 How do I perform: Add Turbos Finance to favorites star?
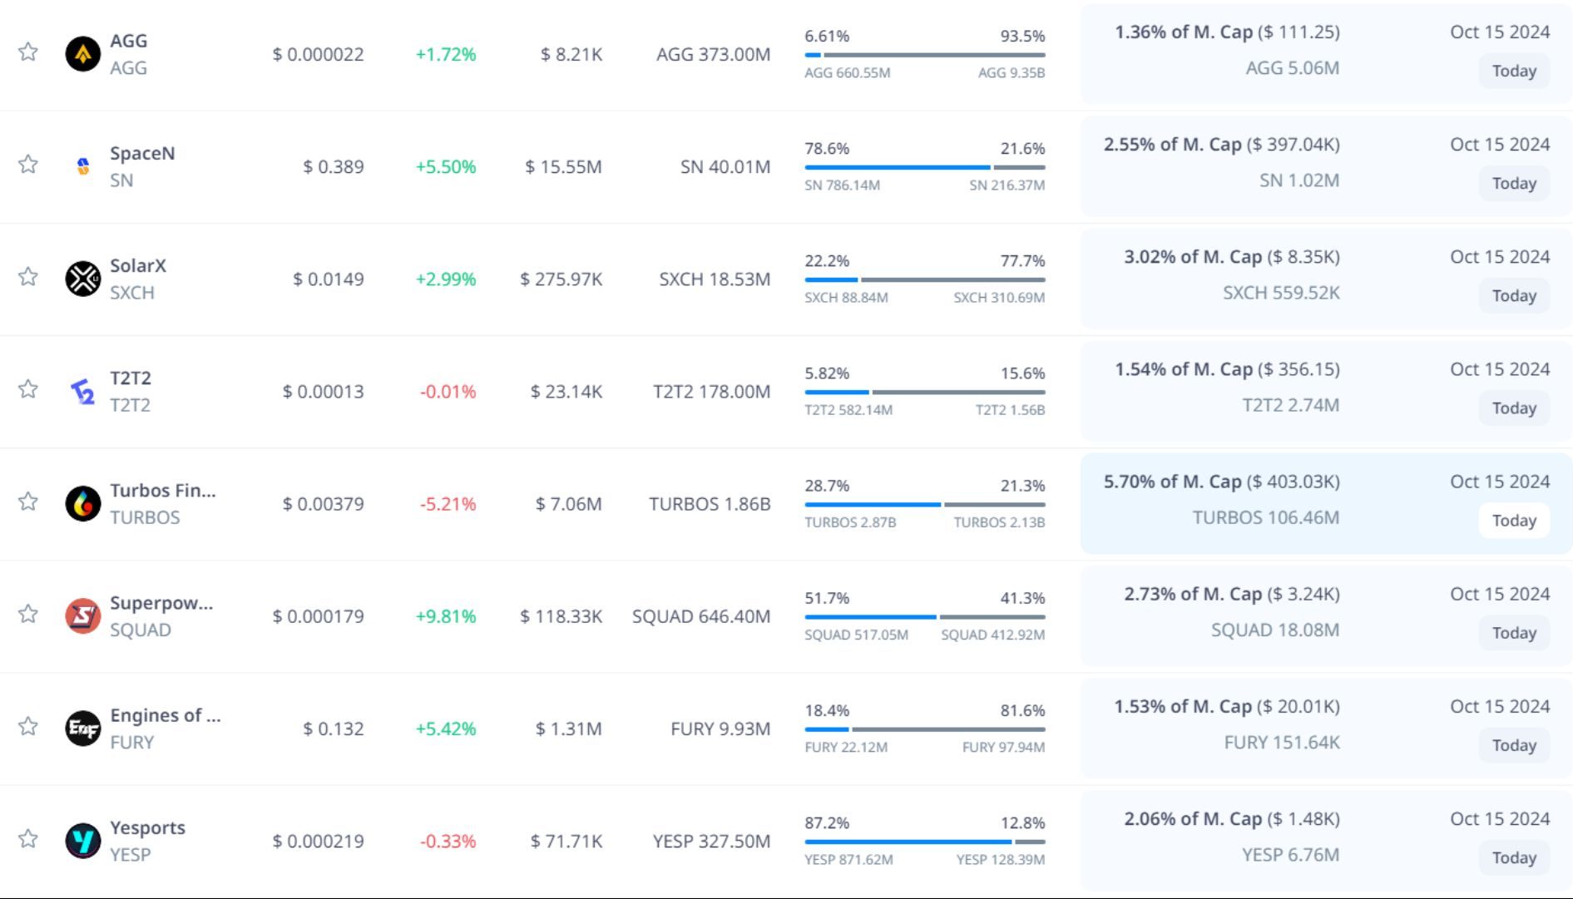click(x=28, y=501)
